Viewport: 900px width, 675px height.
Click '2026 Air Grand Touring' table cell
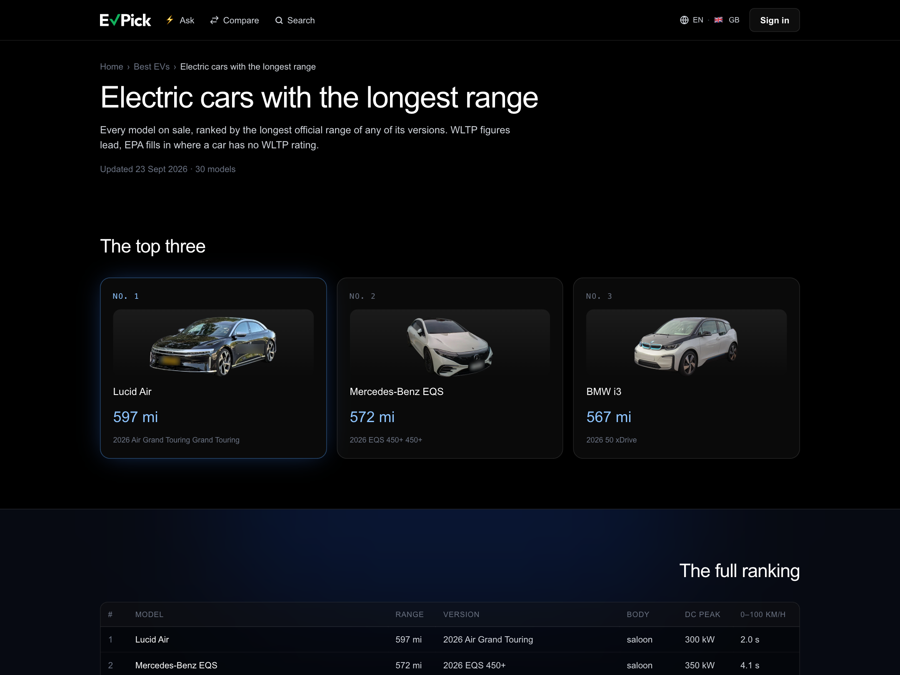pos(488,640)
